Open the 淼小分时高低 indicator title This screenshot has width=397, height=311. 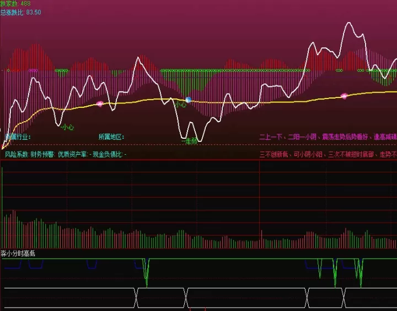(18, 253)
